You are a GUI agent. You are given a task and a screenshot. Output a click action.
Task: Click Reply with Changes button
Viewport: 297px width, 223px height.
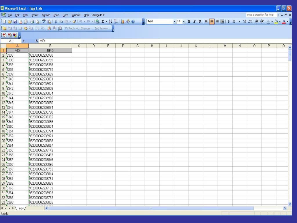[79, 28]
